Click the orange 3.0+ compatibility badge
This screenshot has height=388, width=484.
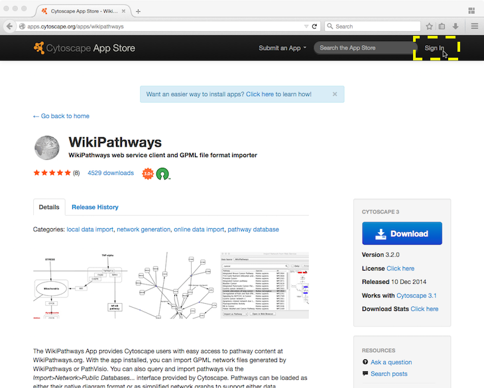coord(148,174)
